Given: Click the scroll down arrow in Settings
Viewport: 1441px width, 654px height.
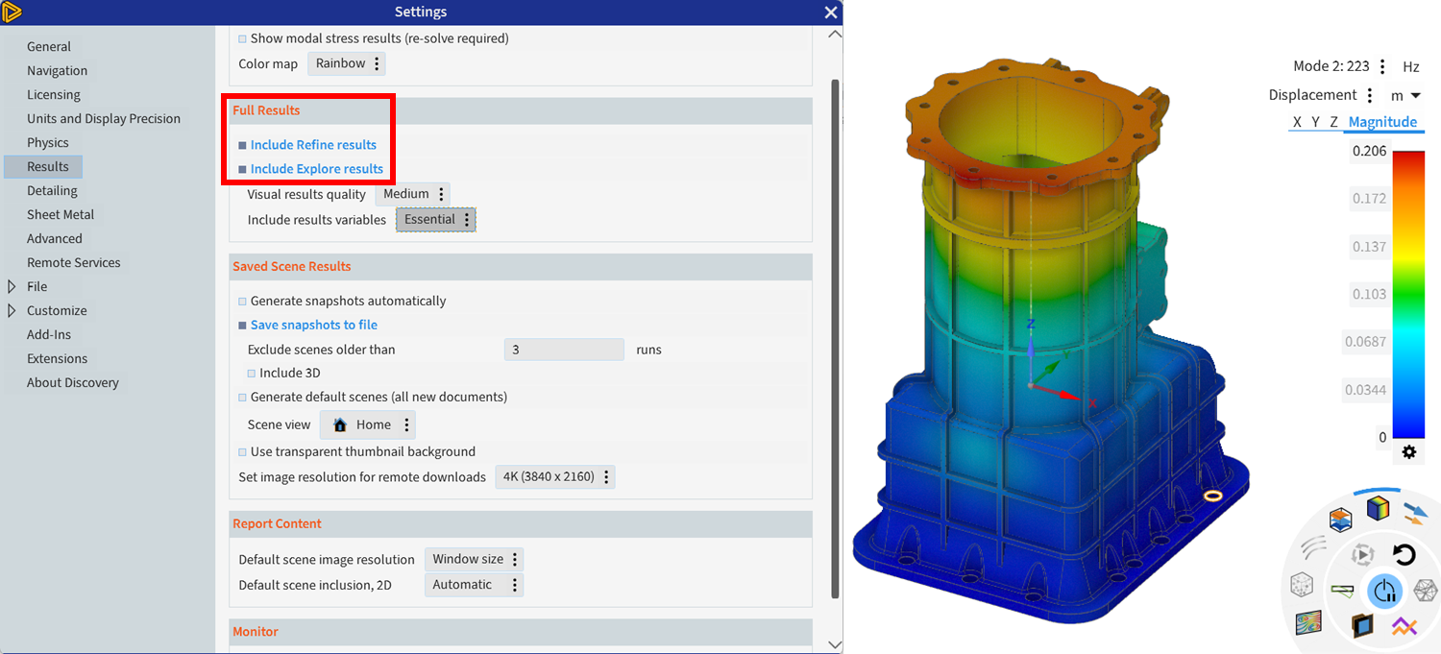Looking at the screenshot, I should click(x=835, y=644).
